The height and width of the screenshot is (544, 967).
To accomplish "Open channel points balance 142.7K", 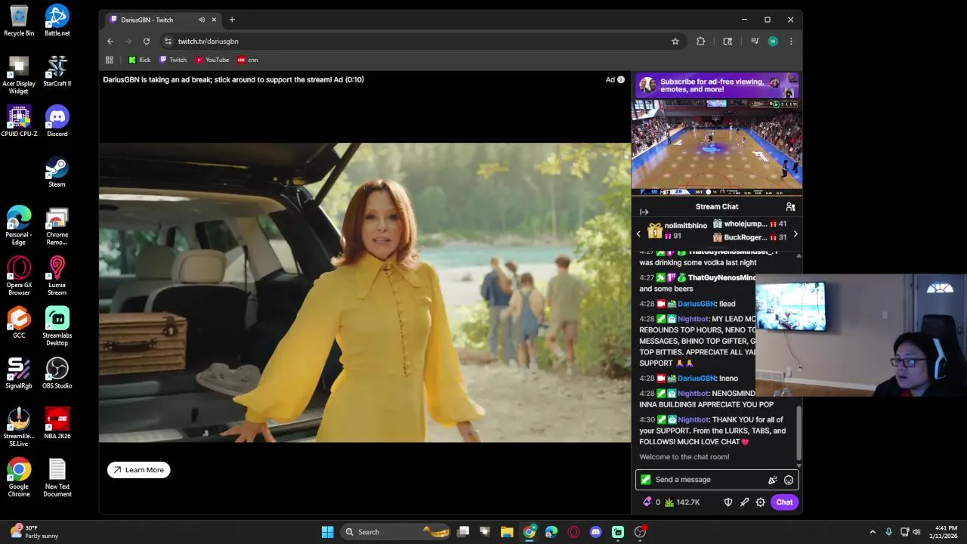I will tap(682, 502).
